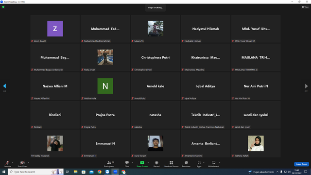Open the Participants panel
Screen dimensions: 311x175
(109, 164)
